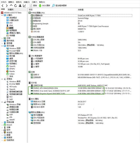The image size is (140, 143).
Task: Expand the 操作系统 tree node
Action: point(2,41)
